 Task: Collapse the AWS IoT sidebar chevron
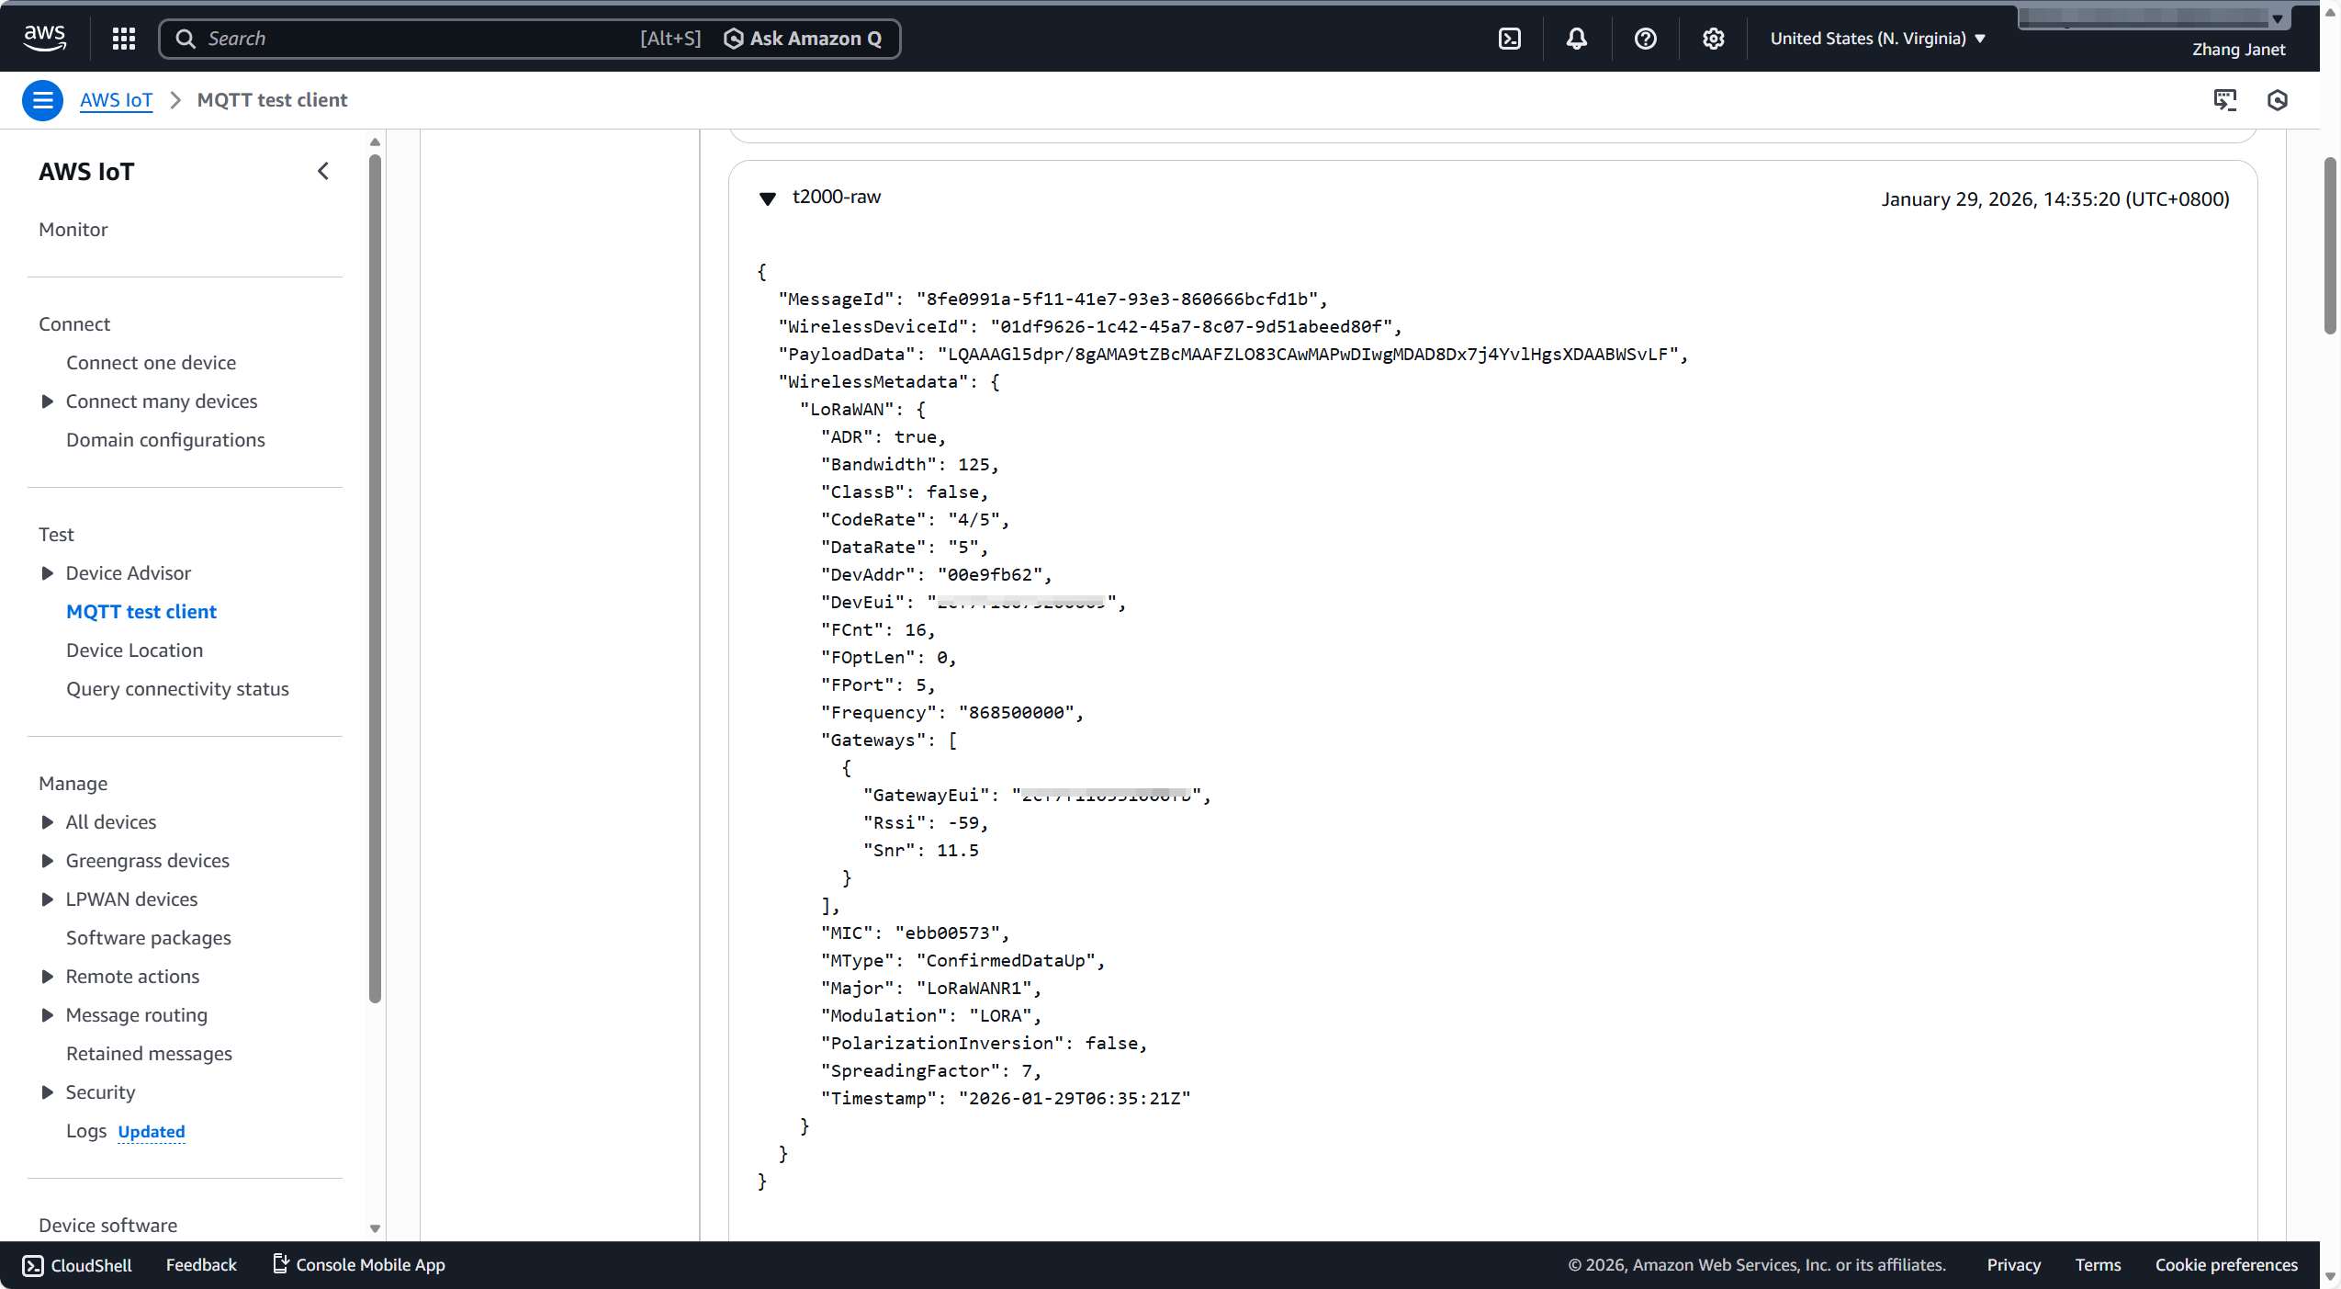(x=323, y=171)
